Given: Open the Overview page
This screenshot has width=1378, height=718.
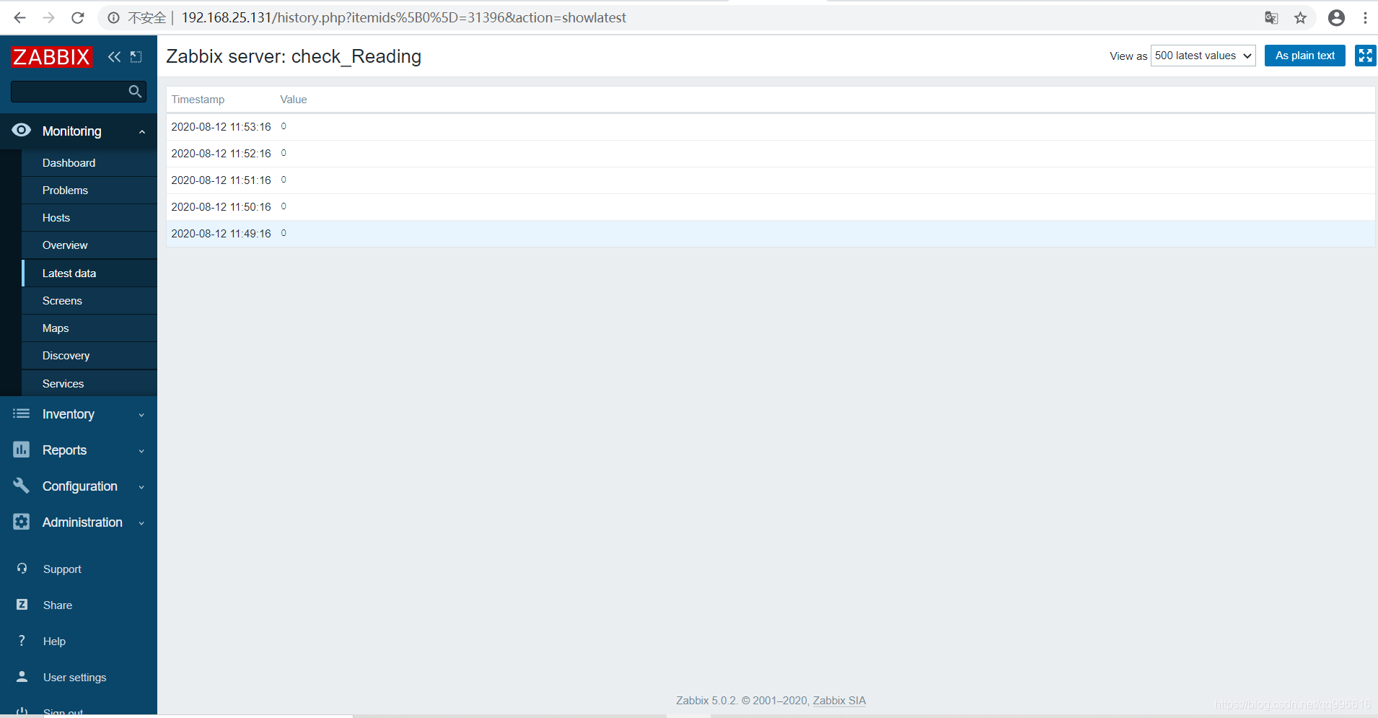Looking at the screenshot, I should 65,245.
